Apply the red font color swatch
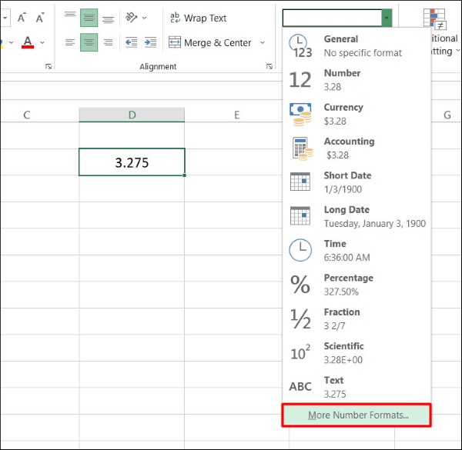 (28, 42)
